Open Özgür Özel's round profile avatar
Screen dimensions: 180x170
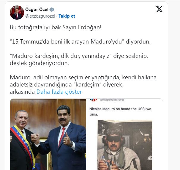(17, 13)
